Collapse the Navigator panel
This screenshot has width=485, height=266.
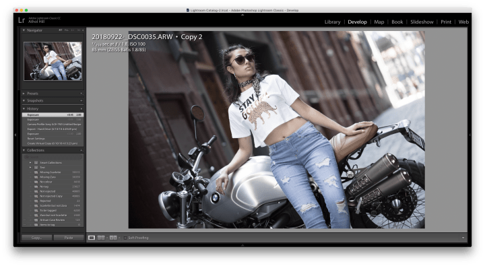point(24,30)
